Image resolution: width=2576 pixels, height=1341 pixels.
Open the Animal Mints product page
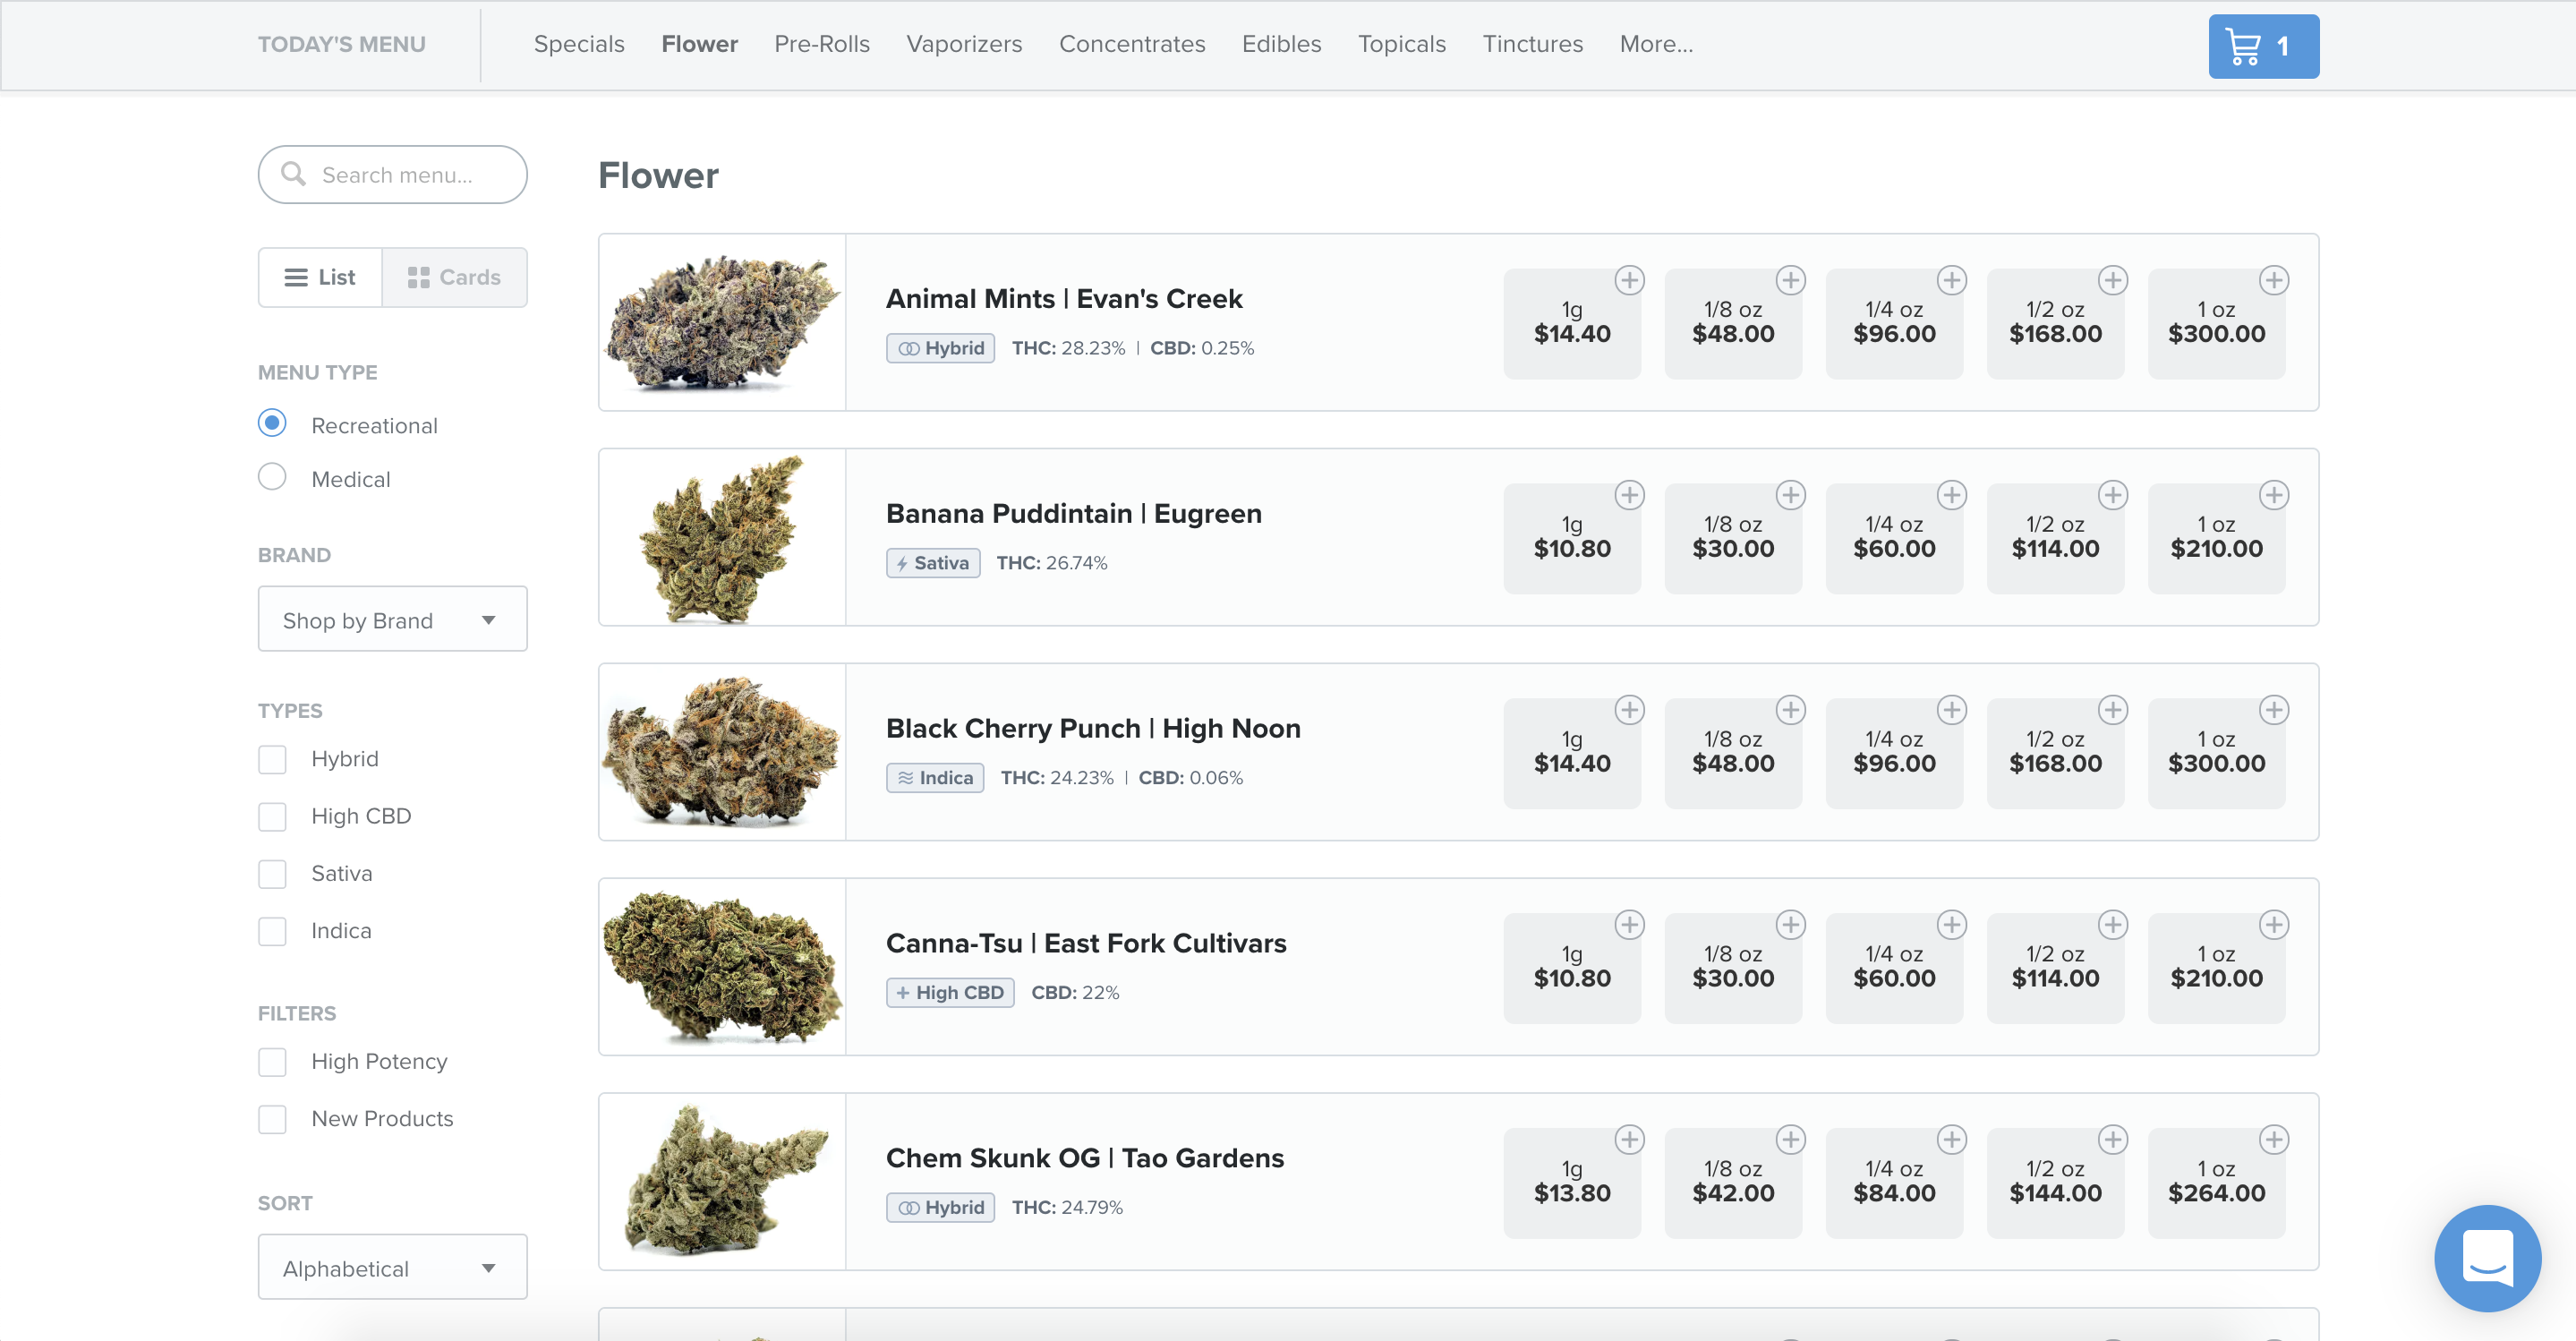pos(1063,298)
